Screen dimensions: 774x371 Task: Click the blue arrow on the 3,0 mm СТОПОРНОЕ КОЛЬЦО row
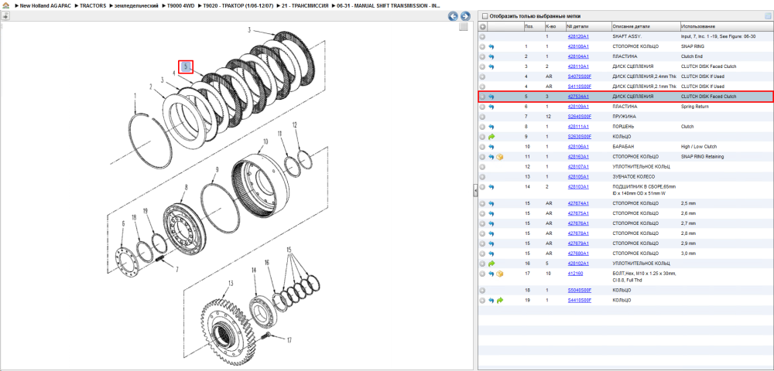tap(491, 254)
